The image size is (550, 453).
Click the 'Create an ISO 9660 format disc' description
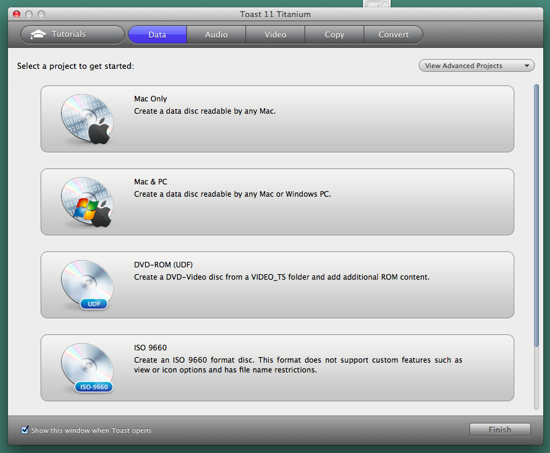[x=298, y=365]
